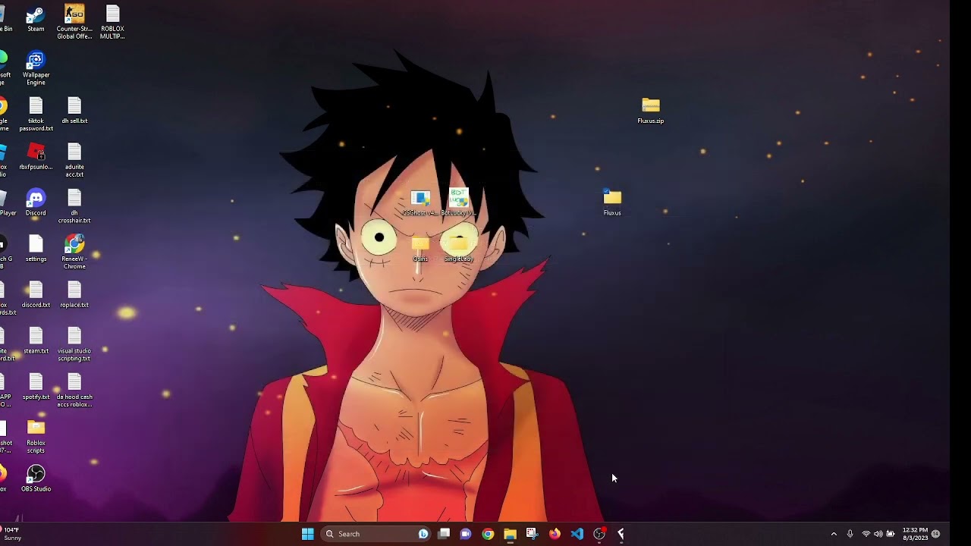Open notification center badge
The width and height of the screenshot is (971, 546).
936,534
